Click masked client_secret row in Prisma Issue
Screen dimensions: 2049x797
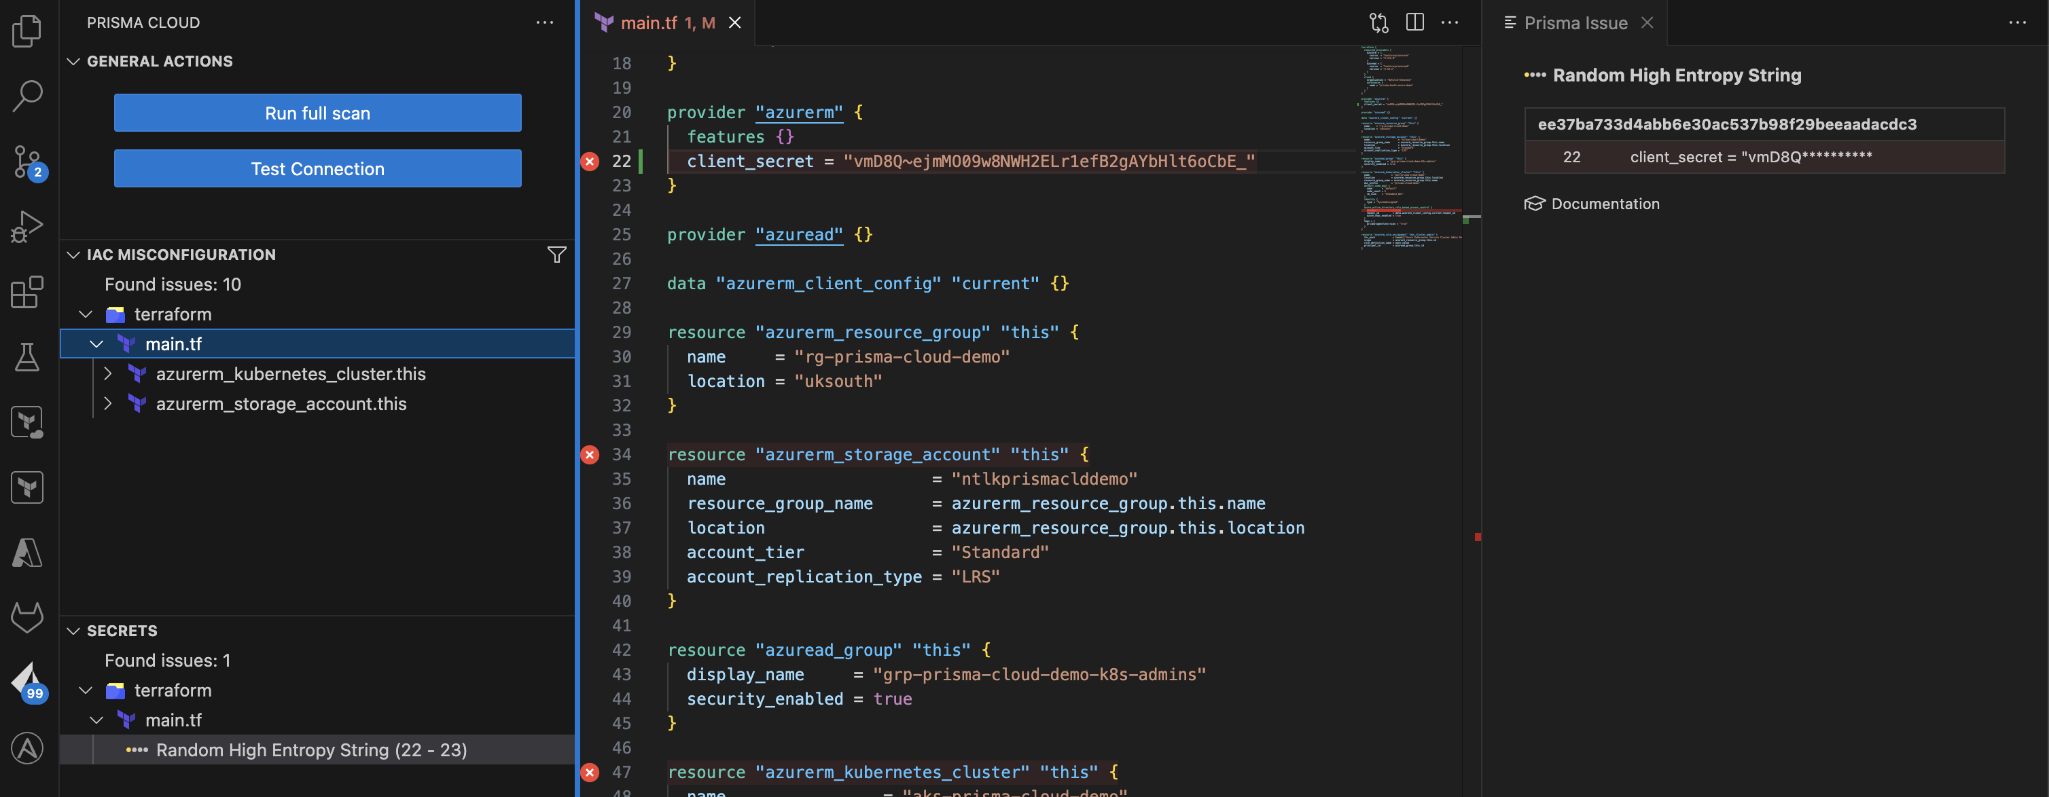tap(1764, 157)
